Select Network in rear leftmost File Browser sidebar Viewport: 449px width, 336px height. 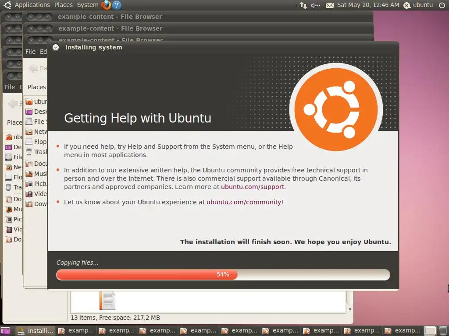coord(14,167)
